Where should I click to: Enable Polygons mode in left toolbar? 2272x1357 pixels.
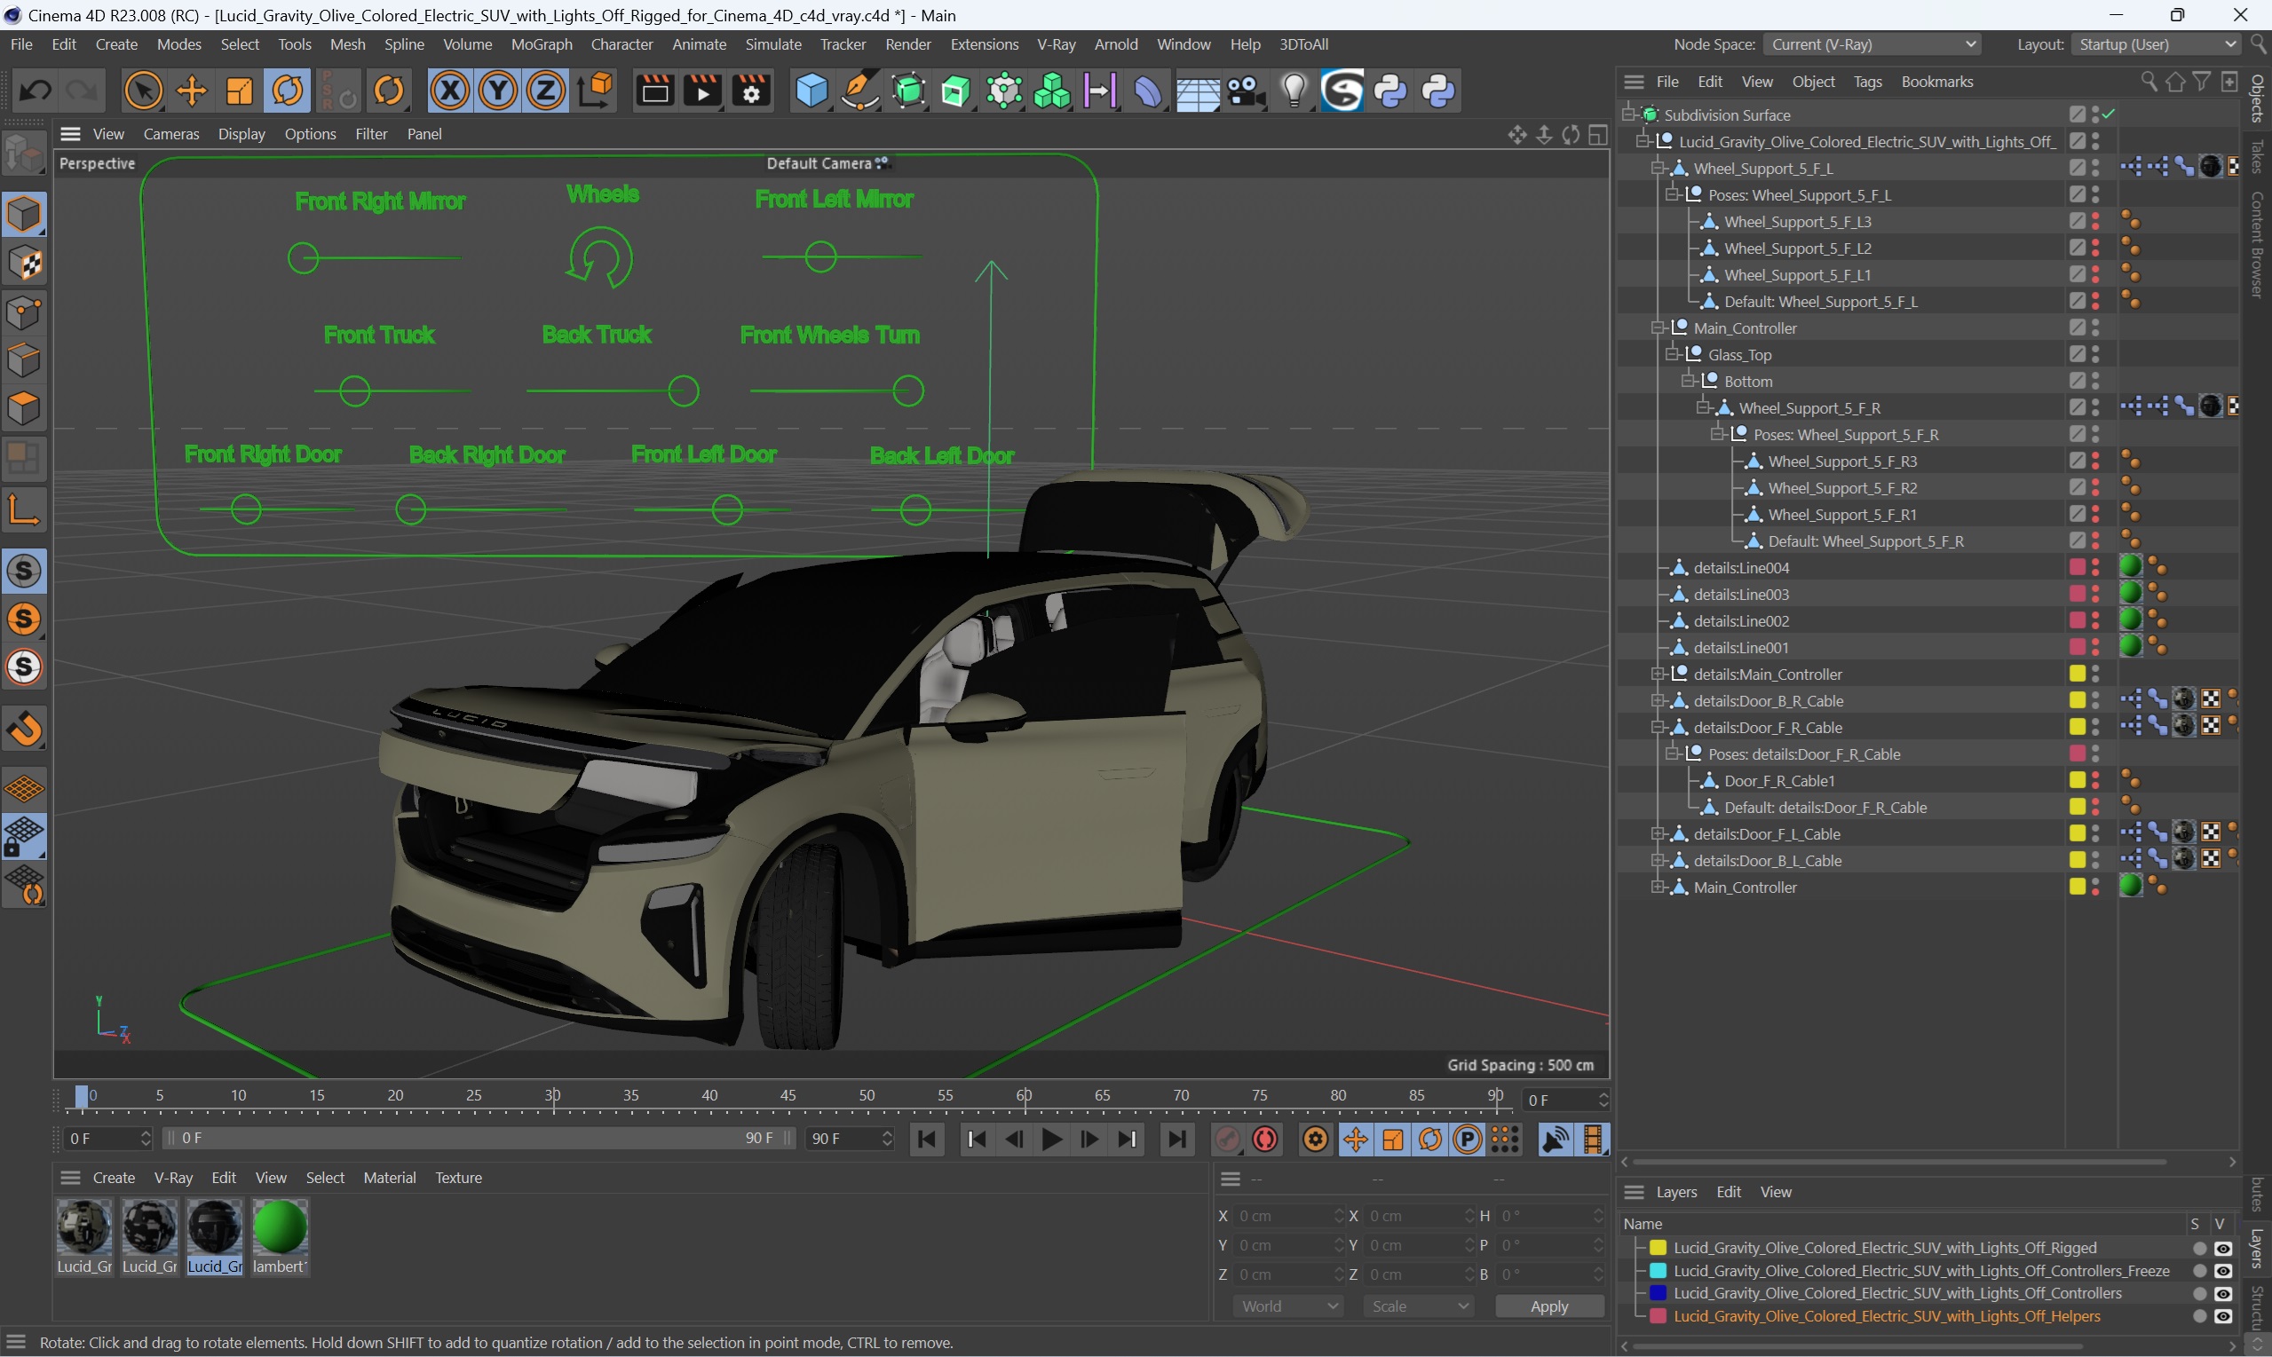tap(24, 408)
